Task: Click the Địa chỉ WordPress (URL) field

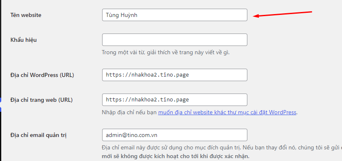Action: (x=174, y=75)
